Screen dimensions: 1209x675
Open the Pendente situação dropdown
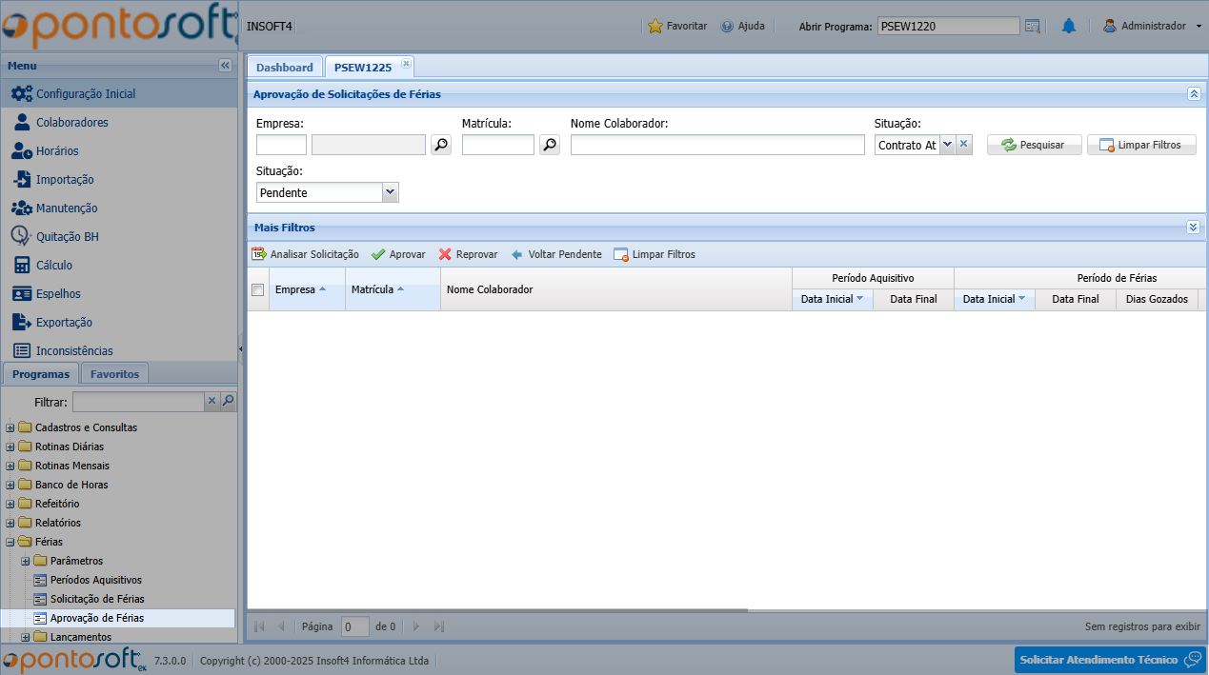pyautogui.click(x=390, y=192)
